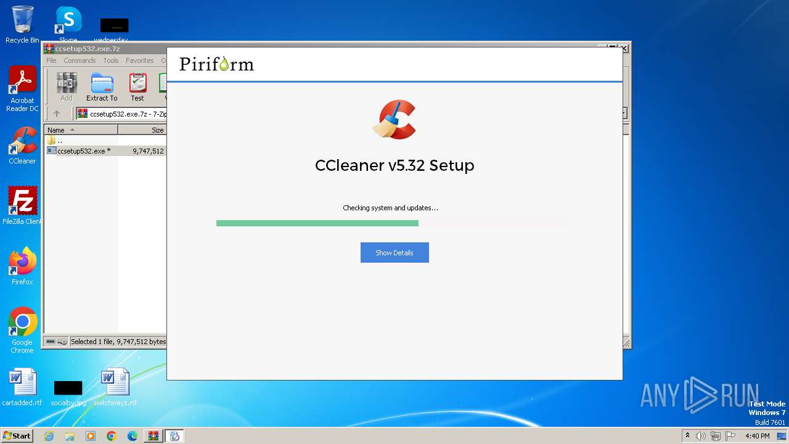Open the Firefox desktop shortcut
Image resolution: width=789 pixels, height=444 pixels.
click(x=22, y=266)
